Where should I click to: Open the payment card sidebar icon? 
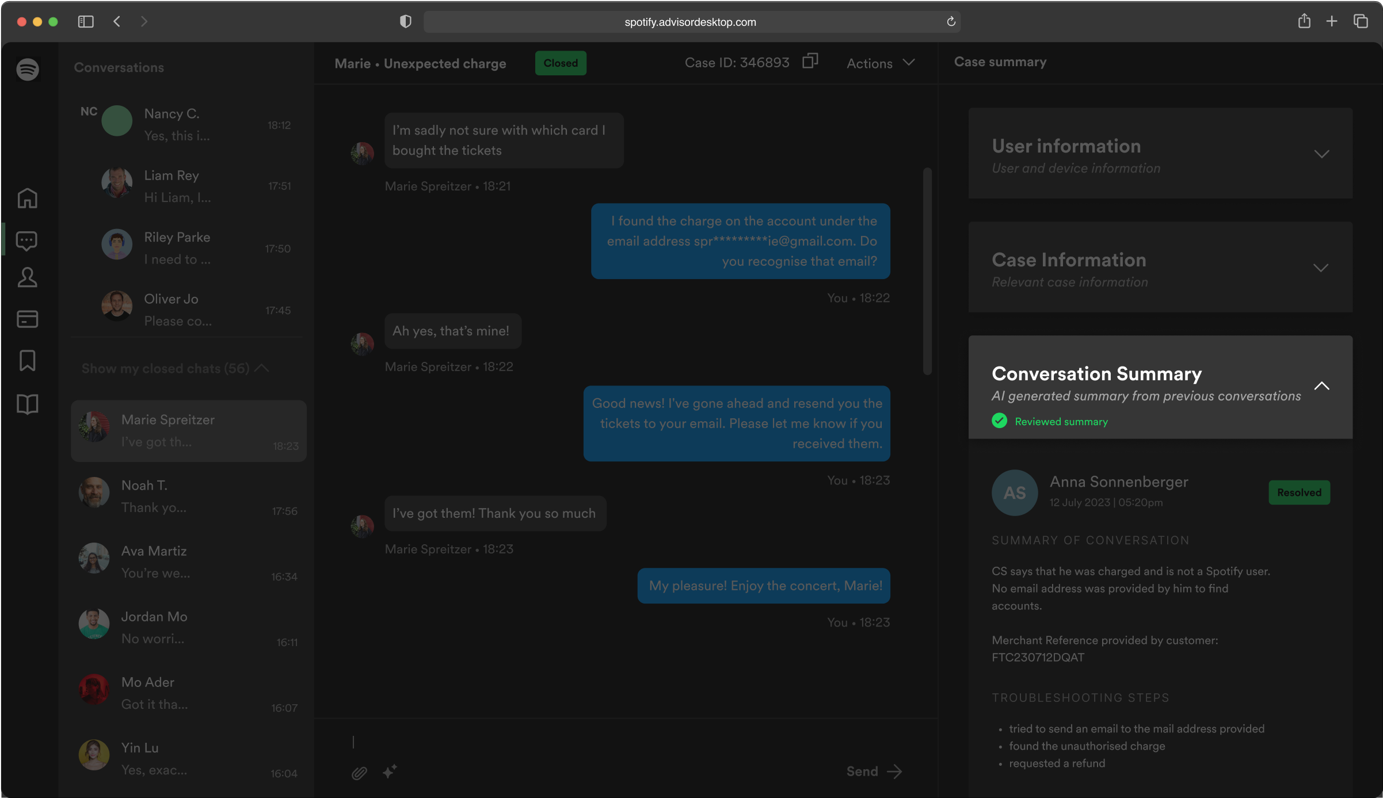[28, 319]
